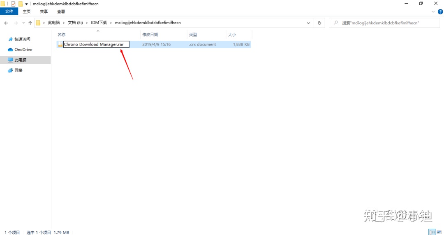The width and height of the screenshot is (444, 235).
Task: Switch to details view in status bar
Action: 432,232
